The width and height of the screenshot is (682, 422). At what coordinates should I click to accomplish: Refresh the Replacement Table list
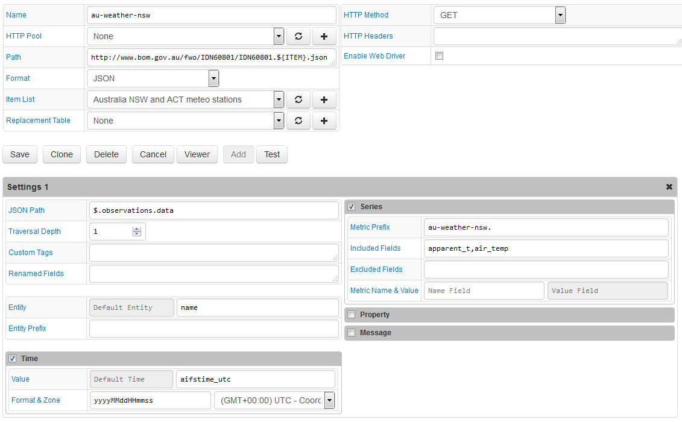[x=298, y=121]
